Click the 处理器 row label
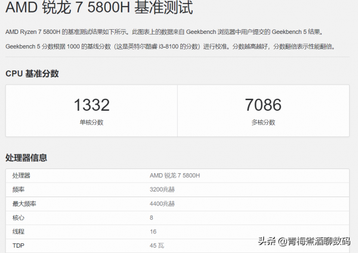The height and width of the screenshot is (253, 358). pyautogui.click(x=21, y=176)
